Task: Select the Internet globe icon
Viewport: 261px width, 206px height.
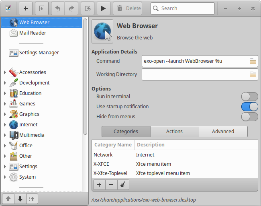Action: pos(14,125)
